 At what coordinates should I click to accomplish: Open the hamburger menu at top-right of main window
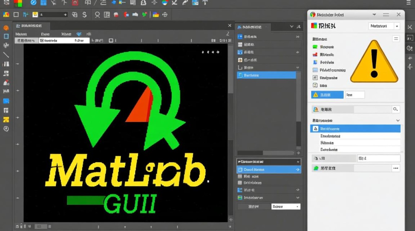pyautogui.click(x=408, y=3)
